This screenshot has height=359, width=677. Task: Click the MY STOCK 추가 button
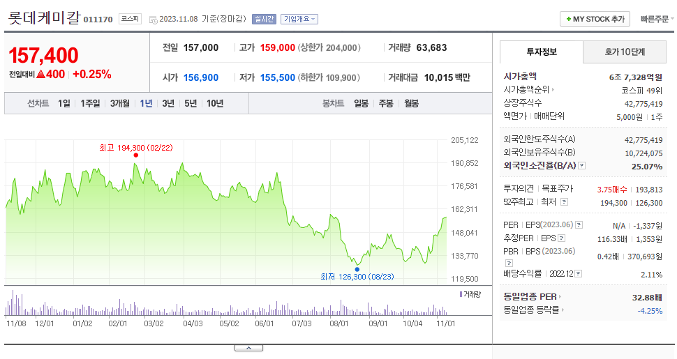point(595,19)
